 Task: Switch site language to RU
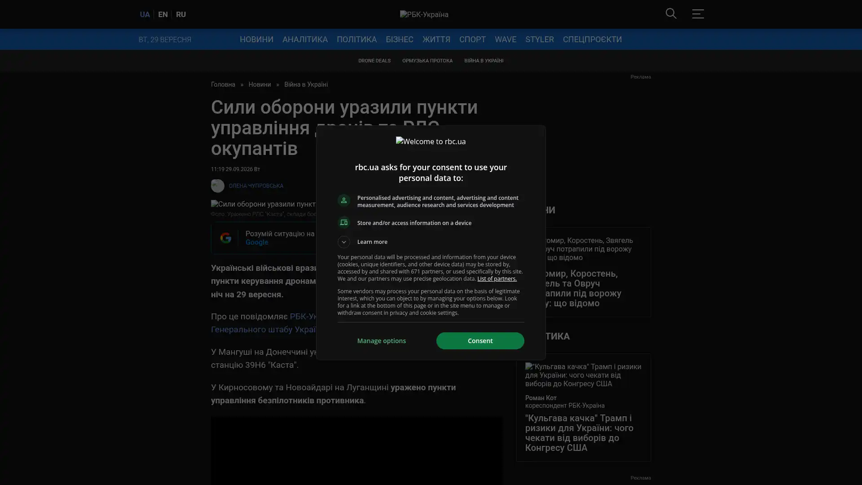coord(181,14)
